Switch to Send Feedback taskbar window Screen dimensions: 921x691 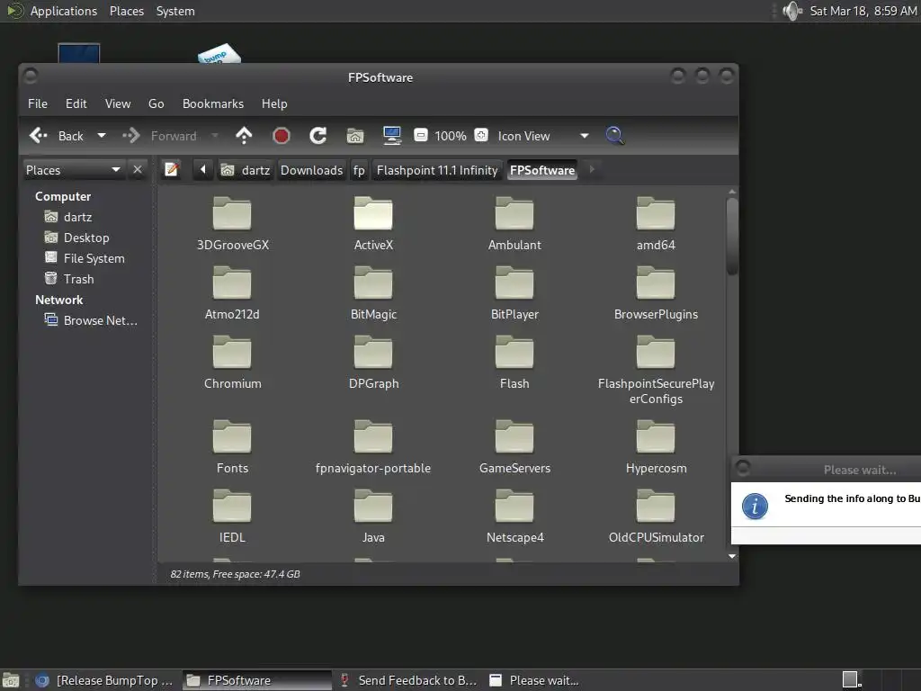(409, 680)
